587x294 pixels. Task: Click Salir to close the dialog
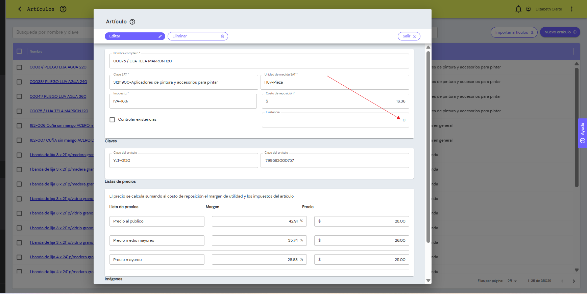pos(409,36)
